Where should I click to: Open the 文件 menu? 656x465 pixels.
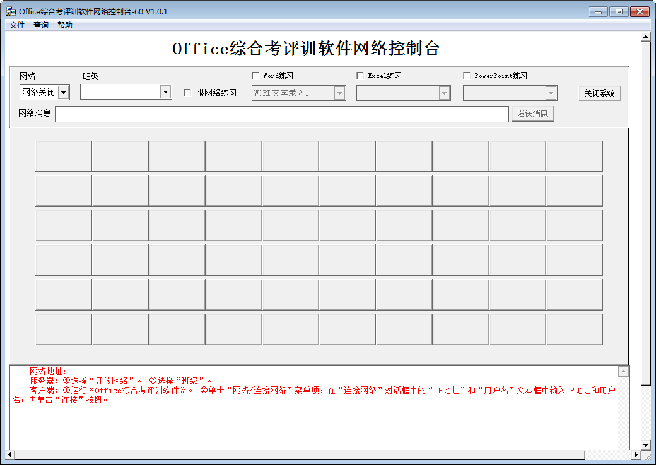(17, 25)
